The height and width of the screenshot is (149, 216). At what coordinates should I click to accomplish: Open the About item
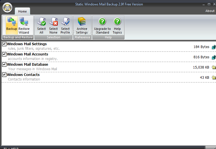210,11
